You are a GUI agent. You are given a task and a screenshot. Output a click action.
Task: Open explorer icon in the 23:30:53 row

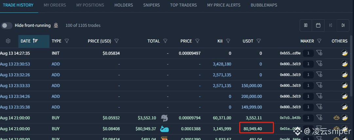(x=345, y=64)
